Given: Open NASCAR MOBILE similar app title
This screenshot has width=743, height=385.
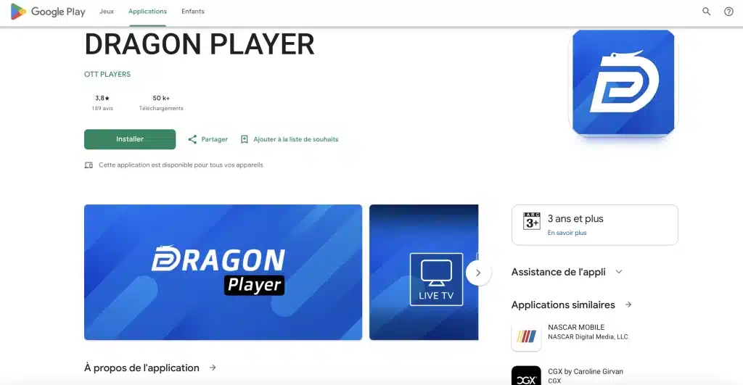Looking at the screenshot, I should (576, 327).
